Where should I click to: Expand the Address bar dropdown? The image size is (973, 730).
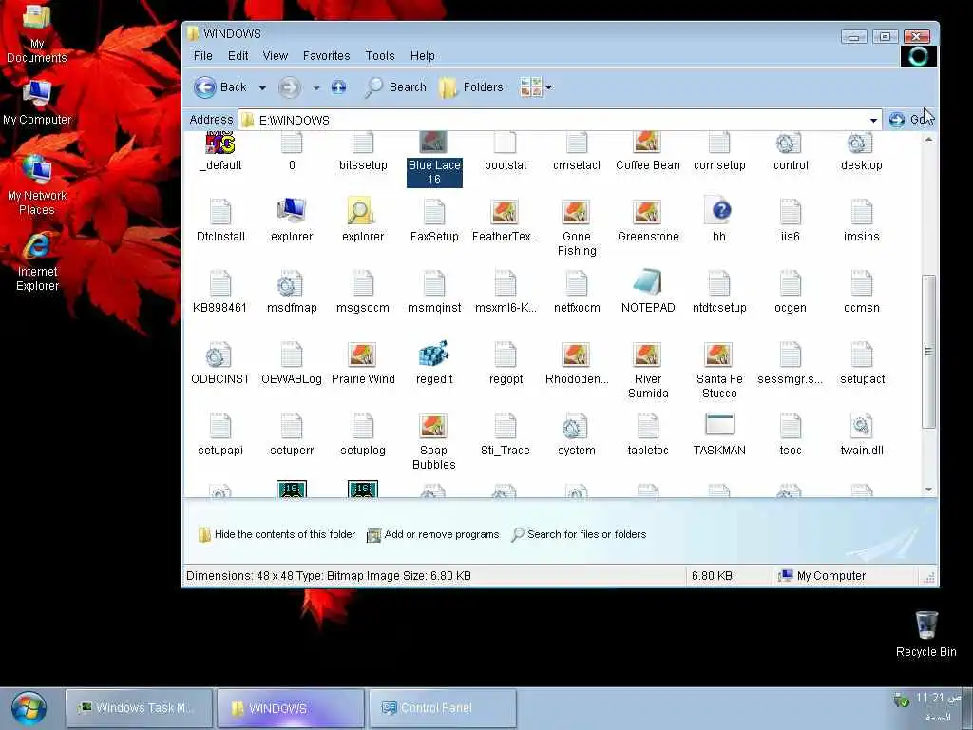click(x=873, y=121)
